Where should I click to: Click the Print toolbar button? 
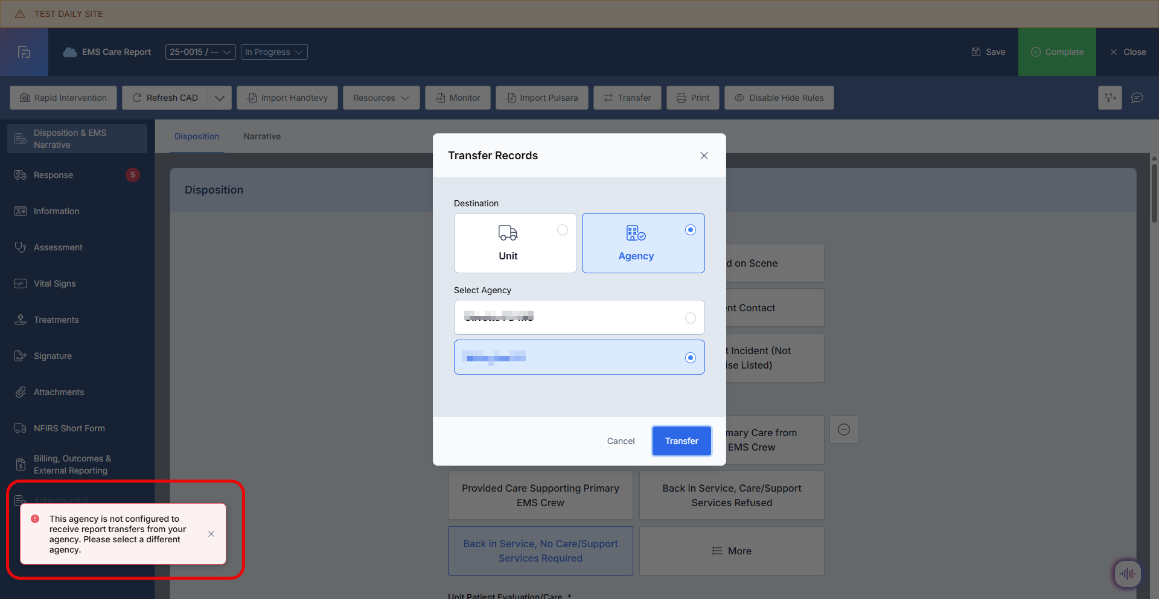point(692,98)
